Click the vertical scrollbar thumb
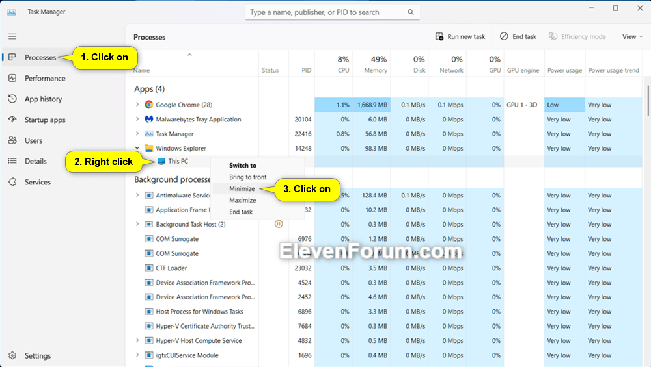The image size is (651, 367). [648, 100]
